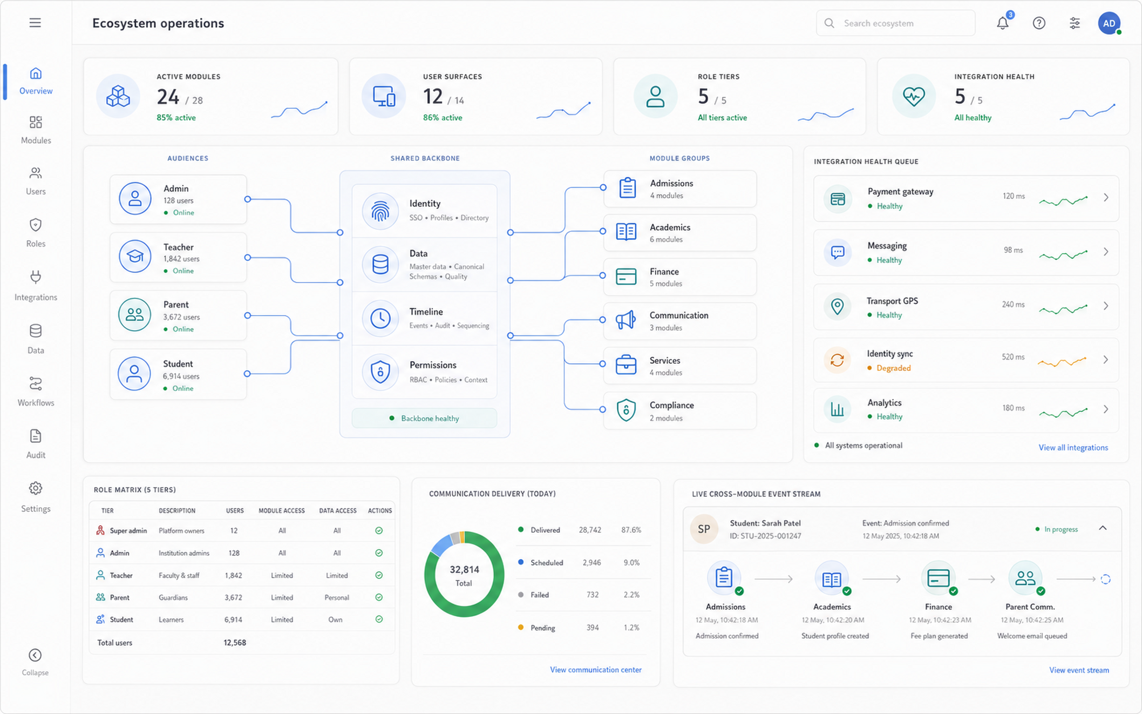Expand Analytics row chevron
This screenshot has width=1142, height=714.
pos(1106,409)
